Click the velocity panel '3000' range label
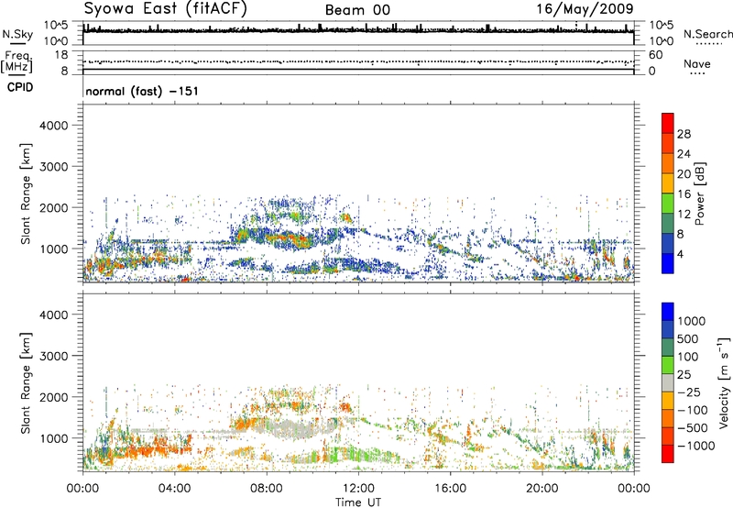The image size is (733, 508). (53, 356)
